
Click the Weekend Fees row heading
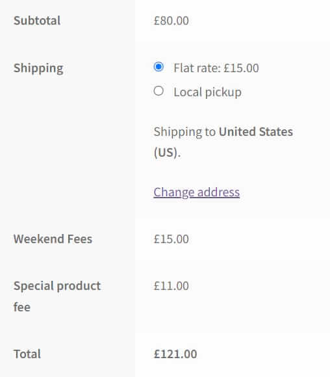click(x=53, y=239)
